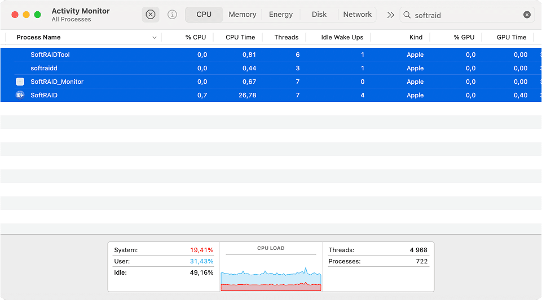
Task: Click the All Processes subtitle
Action: (x=71, y=19)
